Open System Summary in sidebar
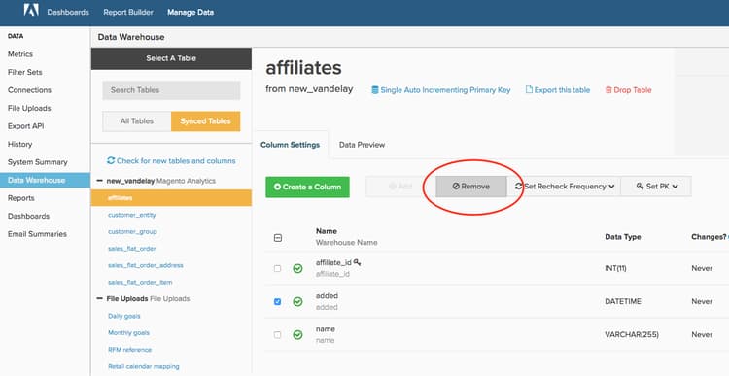Viewport: 729px width, 376px height. [38, 161]
